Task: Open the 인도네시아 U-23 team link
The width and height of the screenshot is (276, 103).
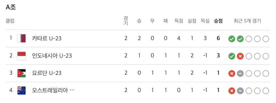Action: pyautogui.click(x=52, y=56)
